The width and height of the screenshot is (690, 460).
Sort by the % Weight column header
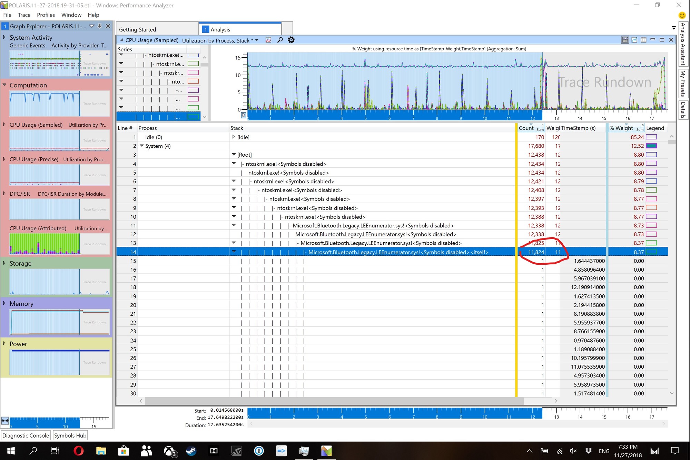(626, 128)
